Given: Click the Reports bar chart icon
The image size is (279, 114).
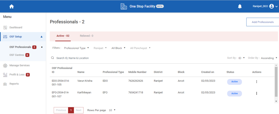Looking at the screenshot, I should click(x=5, y=84).
